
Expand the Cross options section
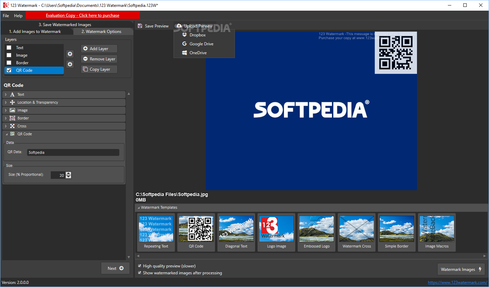coord(6,126)
